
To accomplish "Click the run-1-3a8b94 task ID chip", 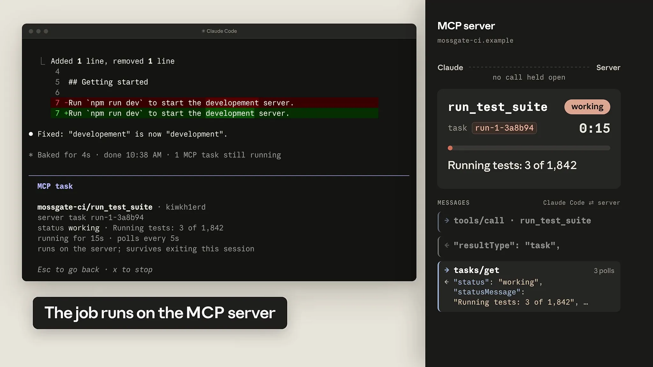I will coord(504,128).
